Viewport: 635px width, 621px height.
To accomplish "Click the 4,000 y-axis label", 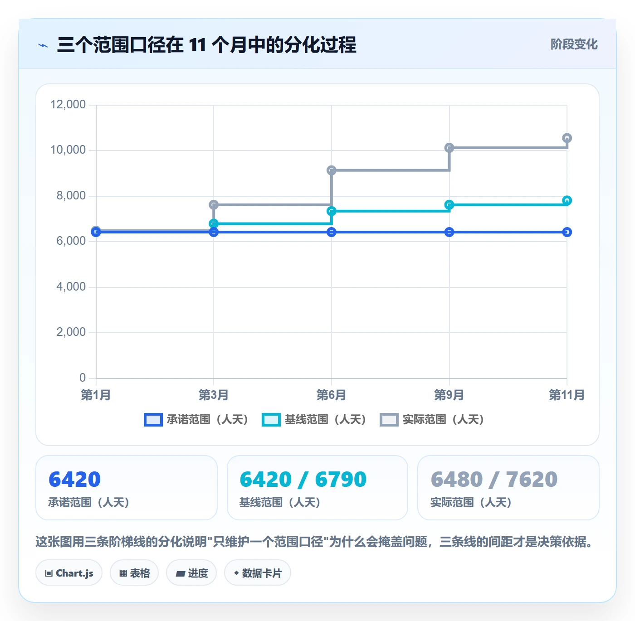I will pyautogui.click(x=71, y=287).
